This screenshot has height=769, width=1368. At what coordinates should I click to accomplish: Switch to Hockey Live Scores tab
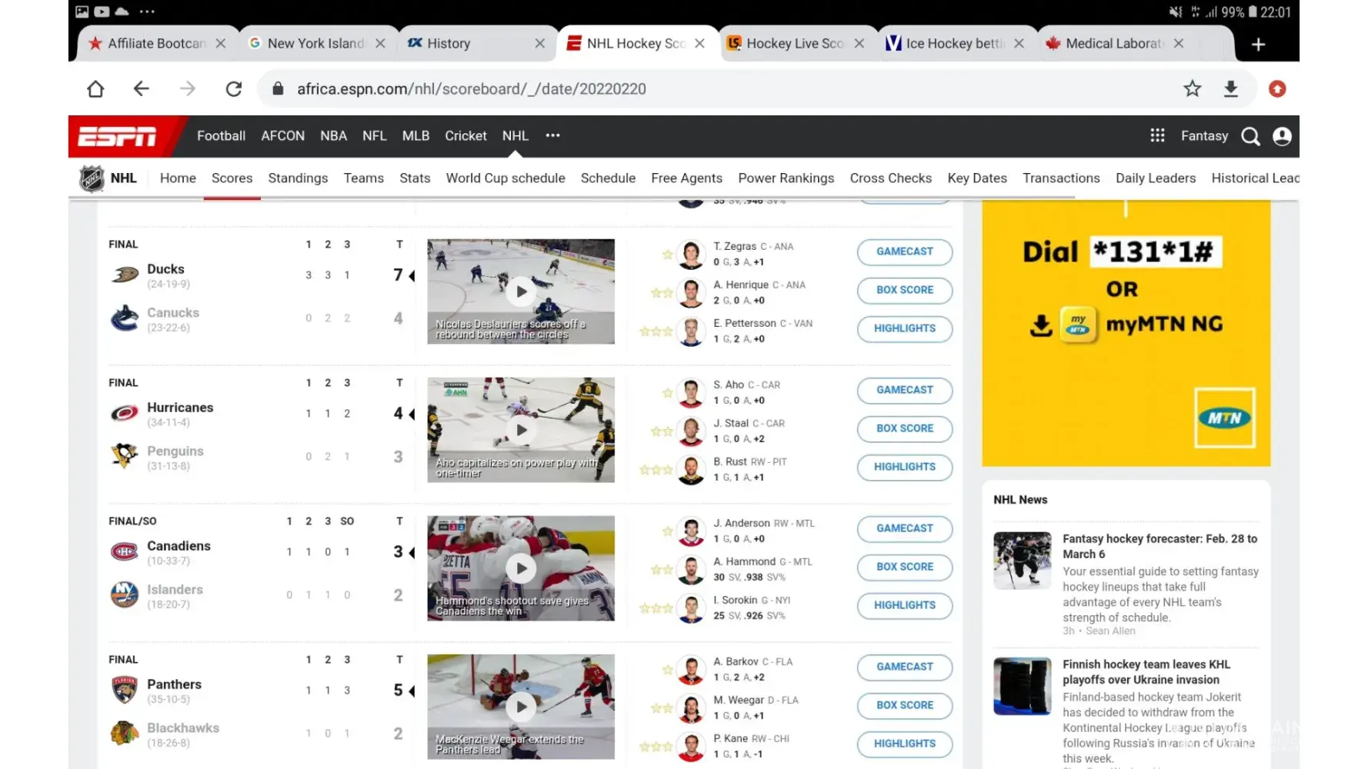[794, 44]
